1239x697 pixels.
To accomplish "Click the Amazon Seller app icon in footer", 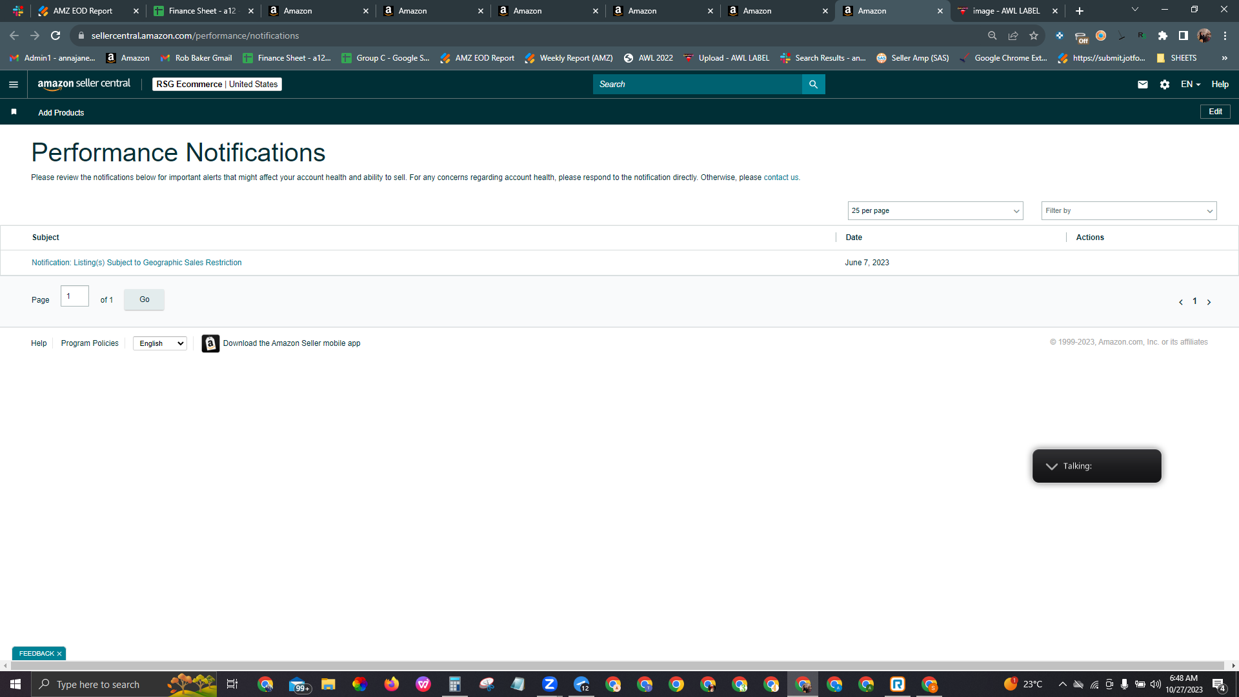I will click(210, 343).
